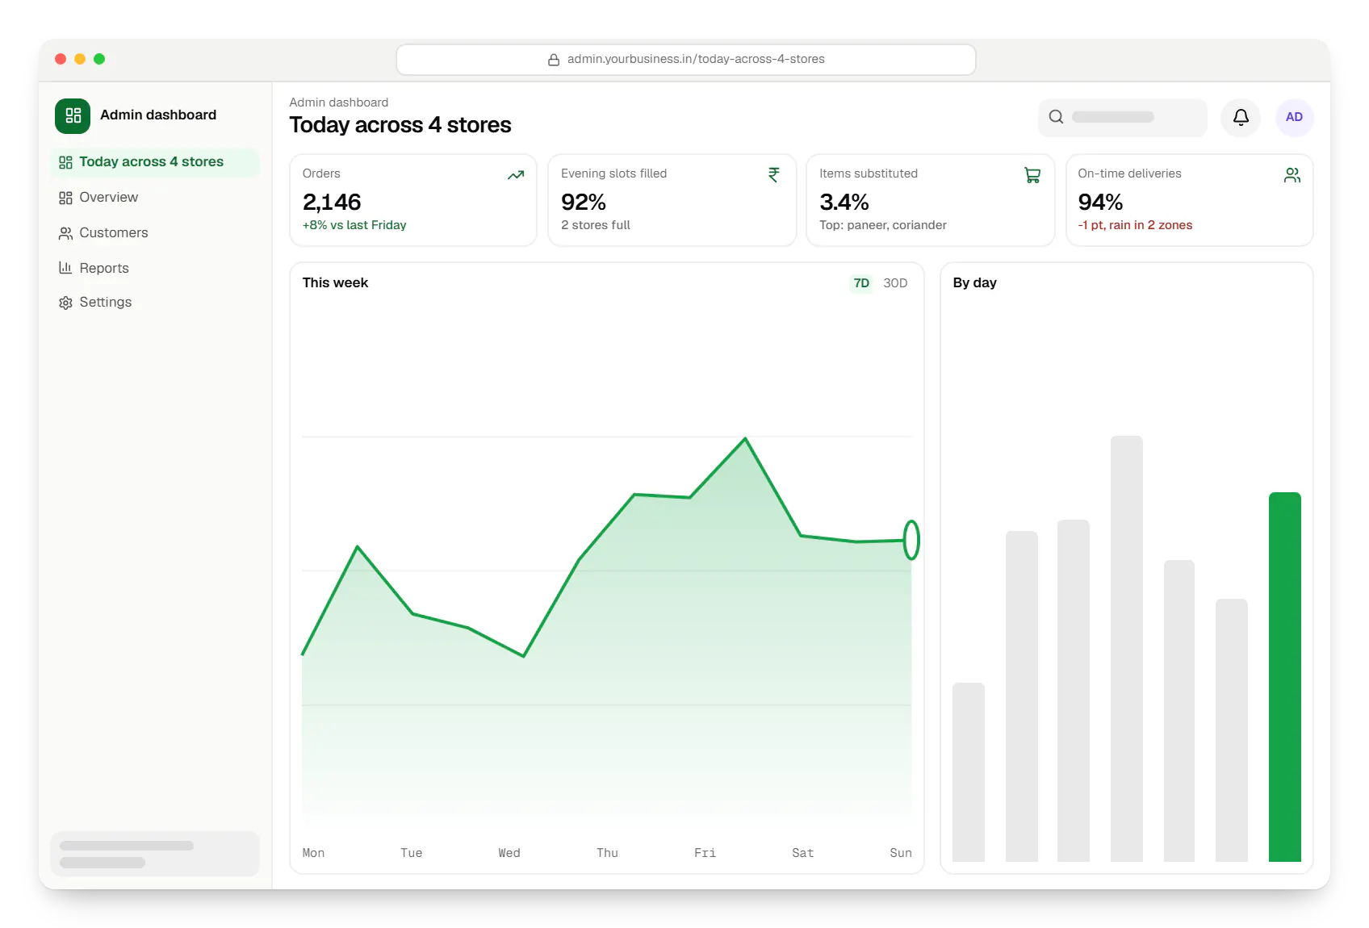Click the Today across 4 stores grid icon
The height and width of the screenshot is (928, 1369).
pyautogui.click(x=65, y=162)
